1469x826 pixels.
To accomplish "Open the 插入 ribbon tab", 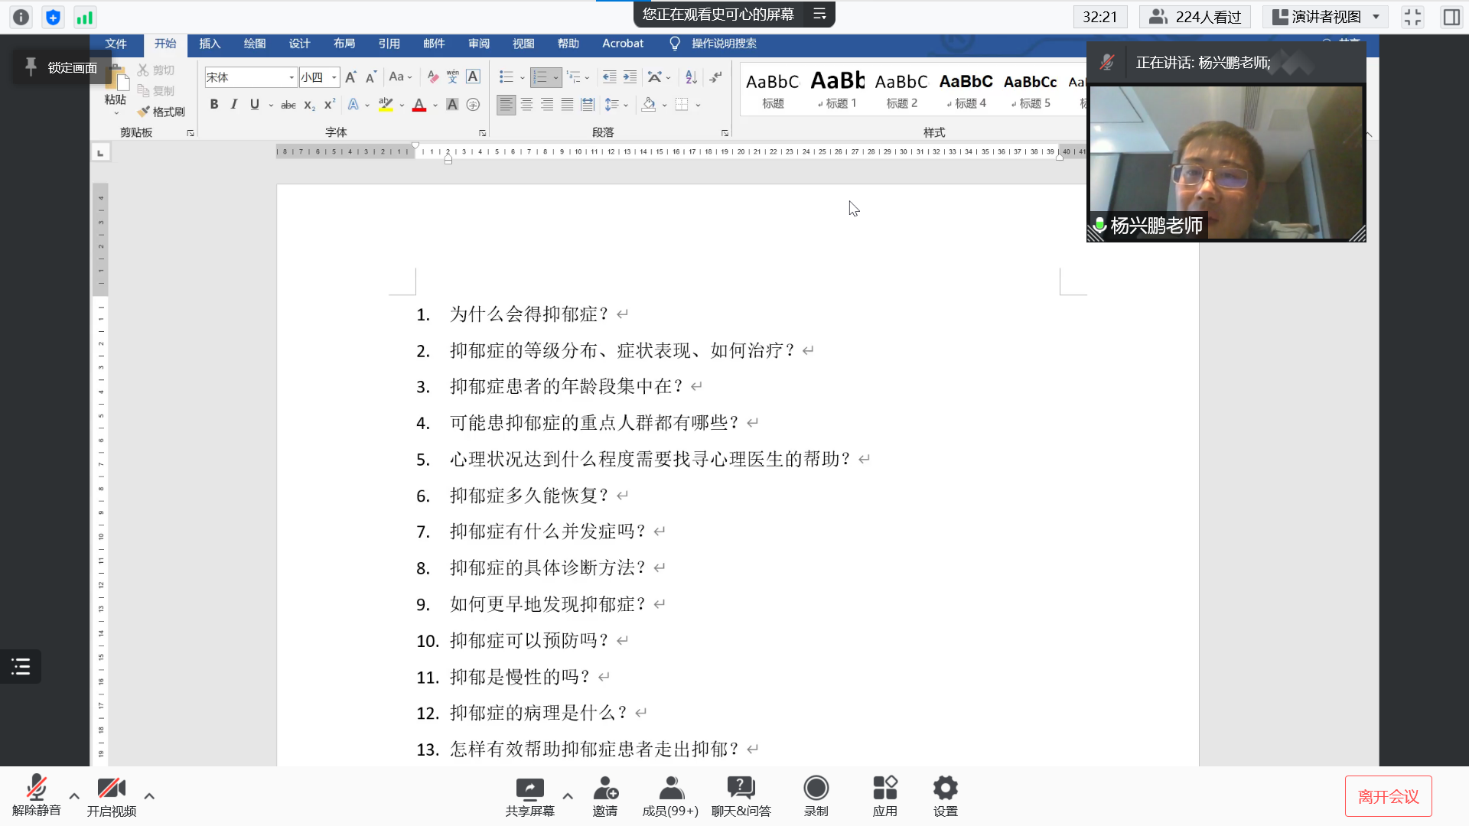I will click(x=210, y=44).
